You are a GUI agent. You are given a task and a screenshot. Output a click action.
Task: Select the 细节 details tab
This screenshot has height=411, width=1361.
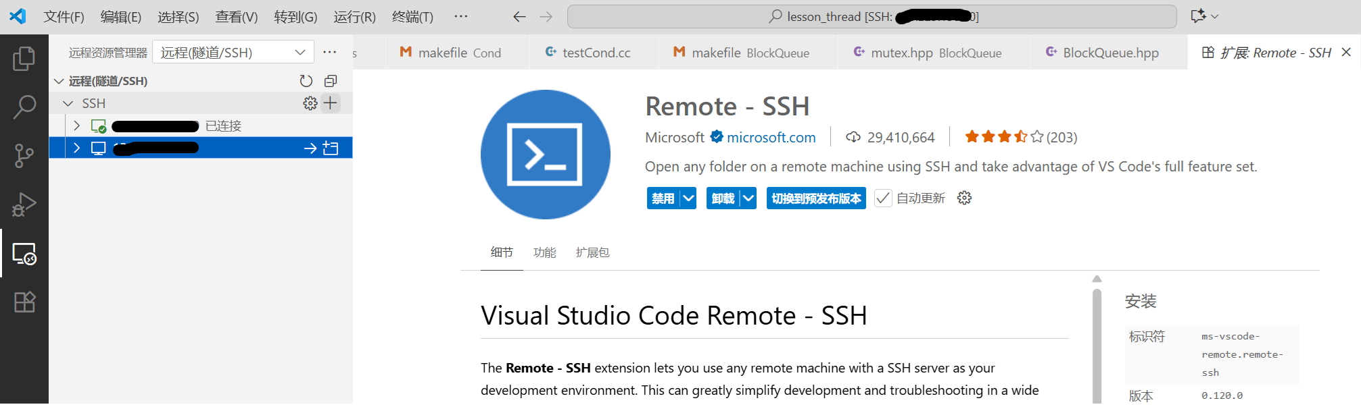point(502,252)
